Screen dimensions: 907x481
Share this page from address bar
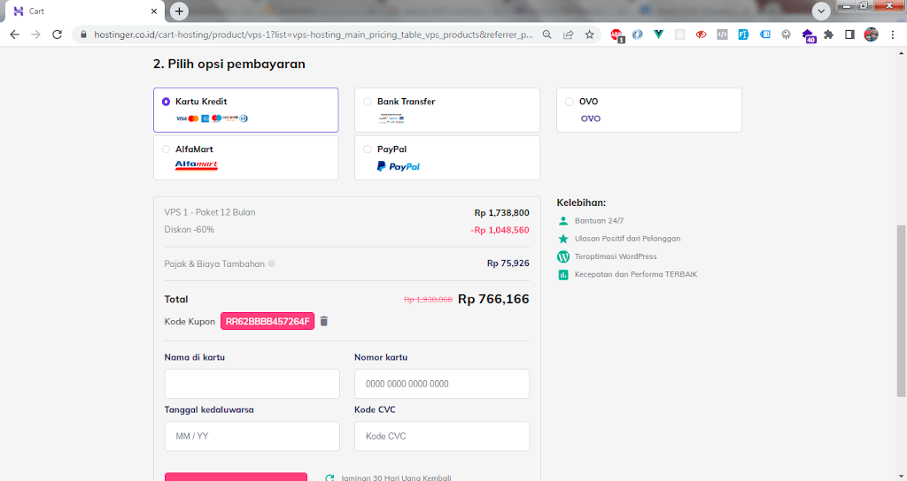[568, 34]
